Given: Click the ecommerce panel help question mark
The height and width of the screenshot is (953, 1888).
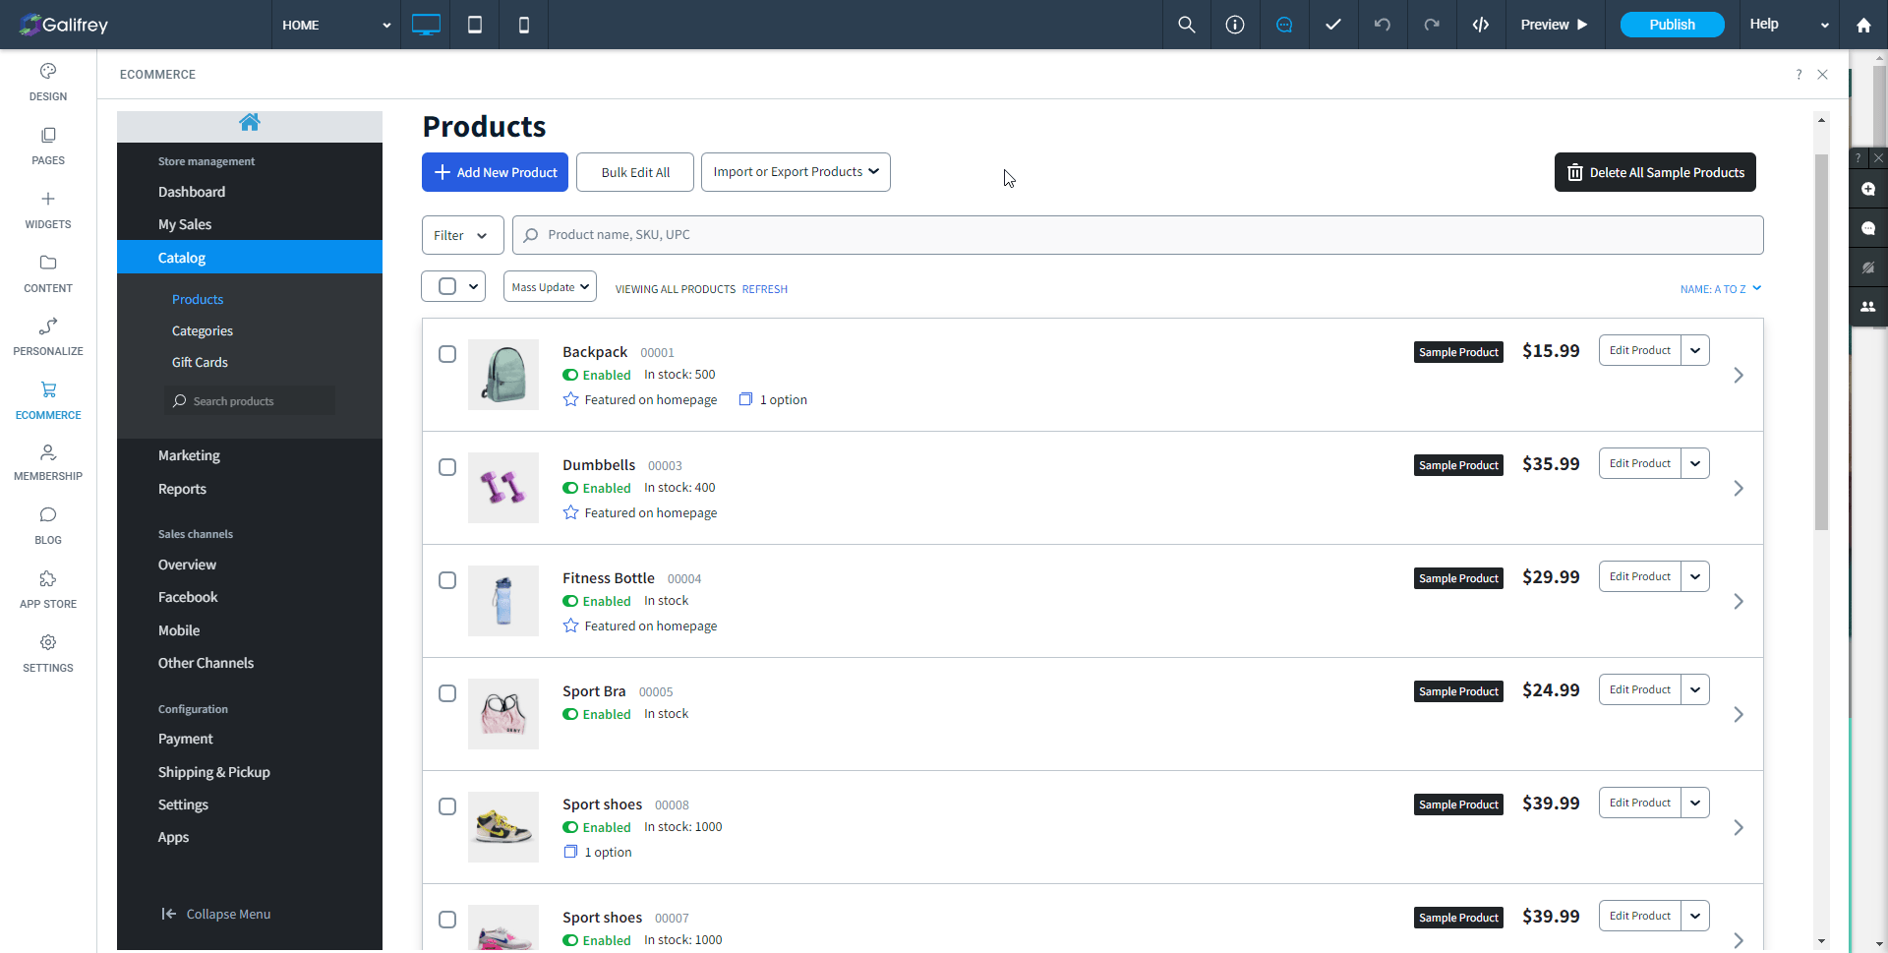Looking at the screenshot, I should point(1799,75).
